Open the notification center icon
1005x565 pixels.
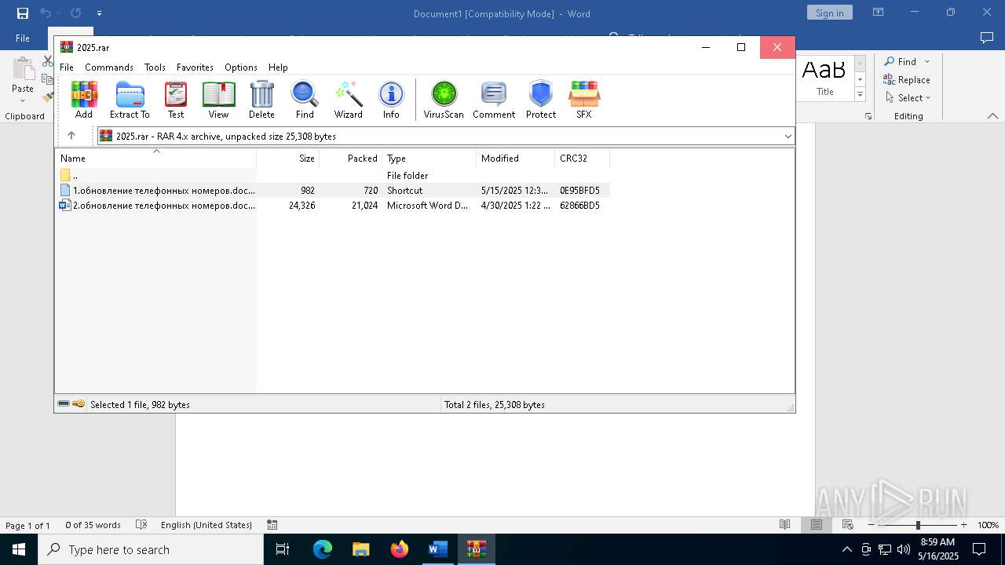pos(979,549)
